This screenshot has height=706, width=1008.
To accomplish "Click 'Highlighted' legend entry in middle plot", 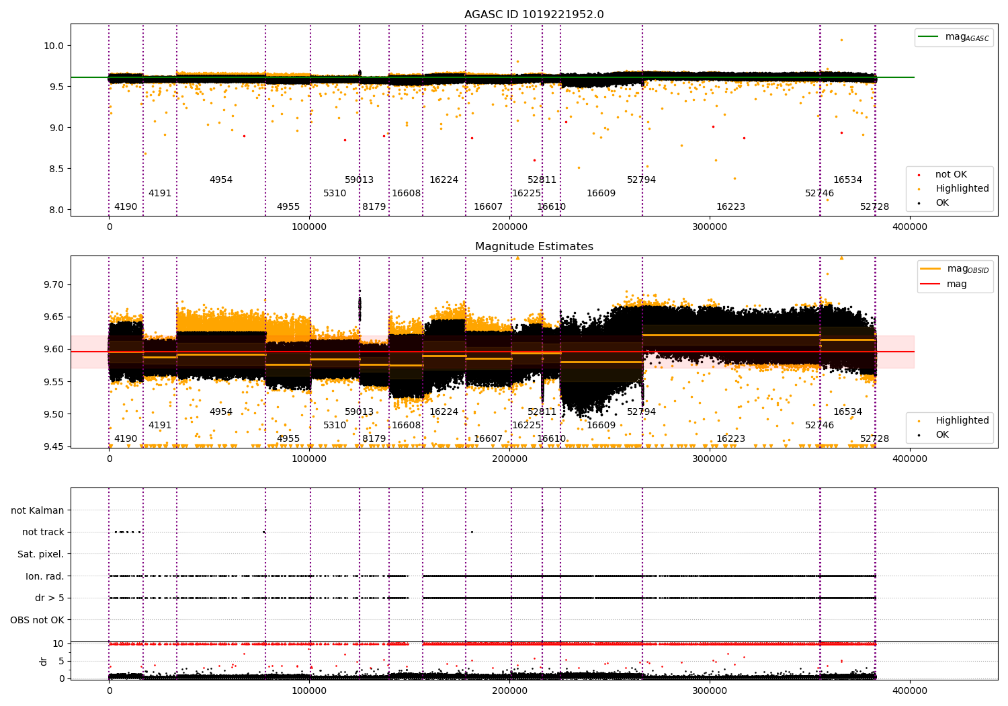I will [x=962, y=421].
